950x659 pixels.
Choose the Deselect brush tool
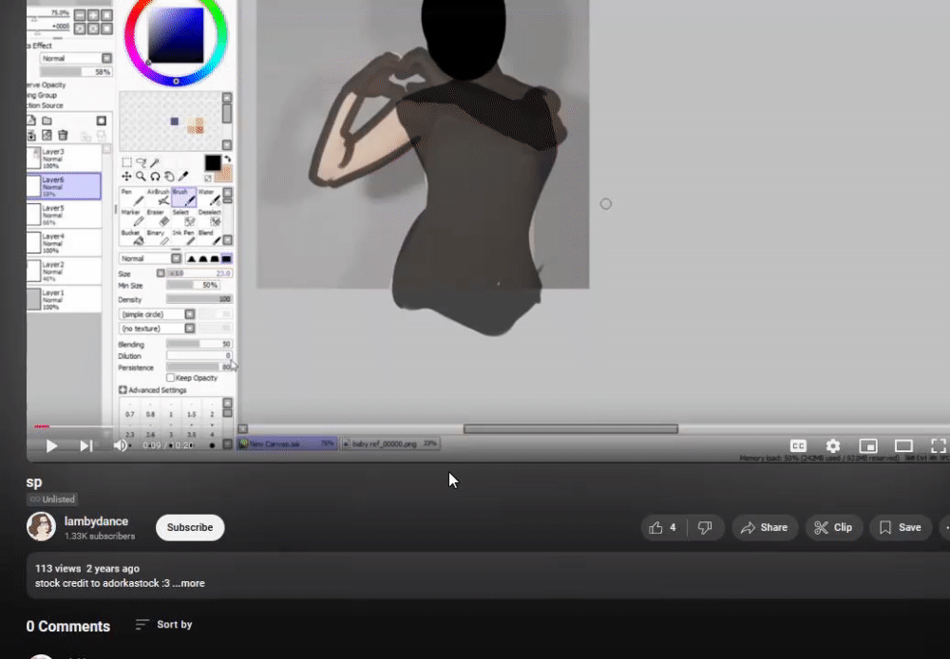[x=209, y=218]
